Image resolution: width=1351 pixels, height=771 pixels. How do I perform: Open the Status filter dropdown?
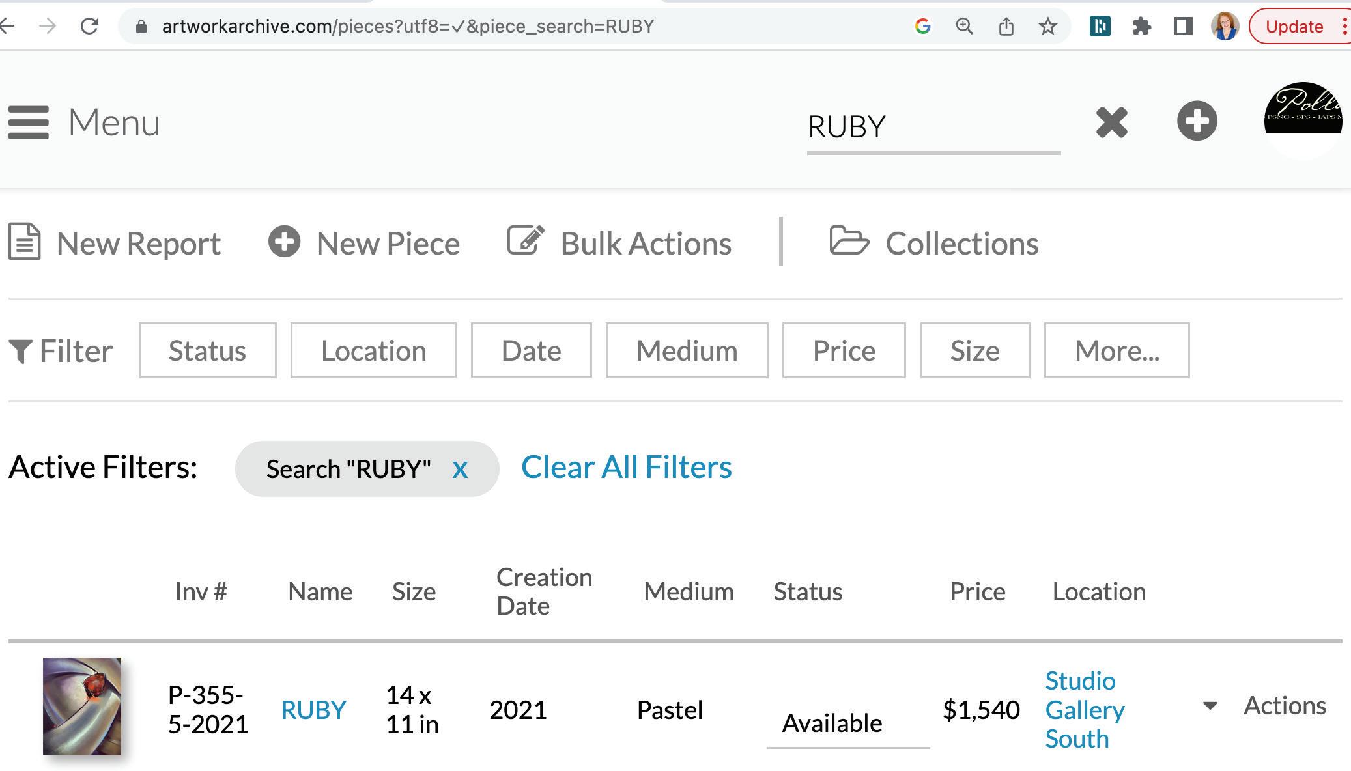coord(207,350)
